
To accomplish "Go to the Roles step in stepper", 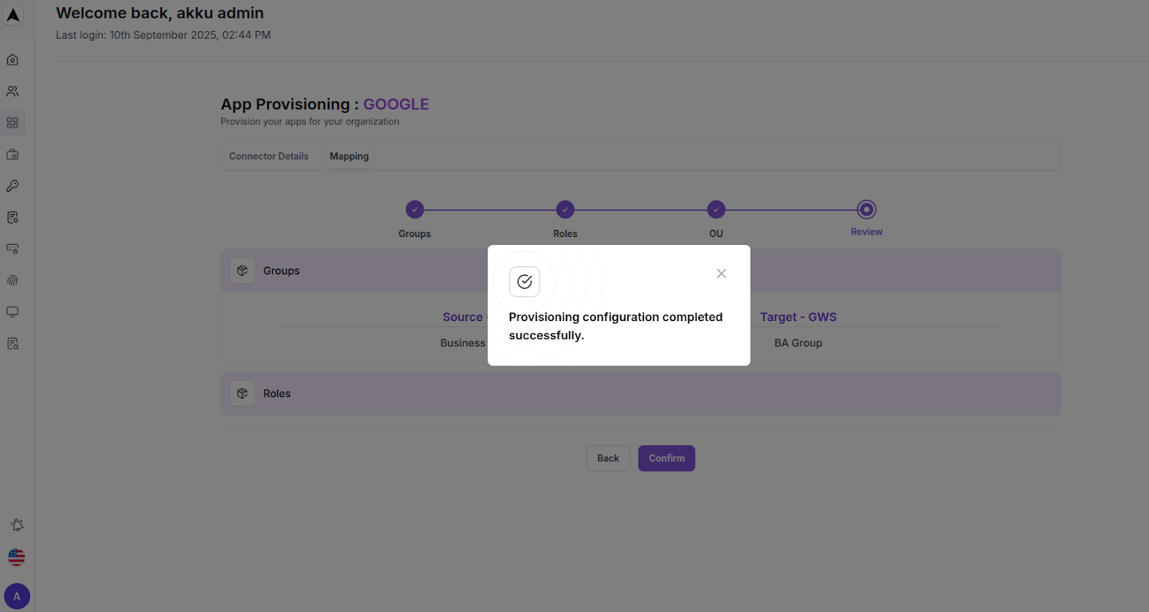I will [565, 210].
